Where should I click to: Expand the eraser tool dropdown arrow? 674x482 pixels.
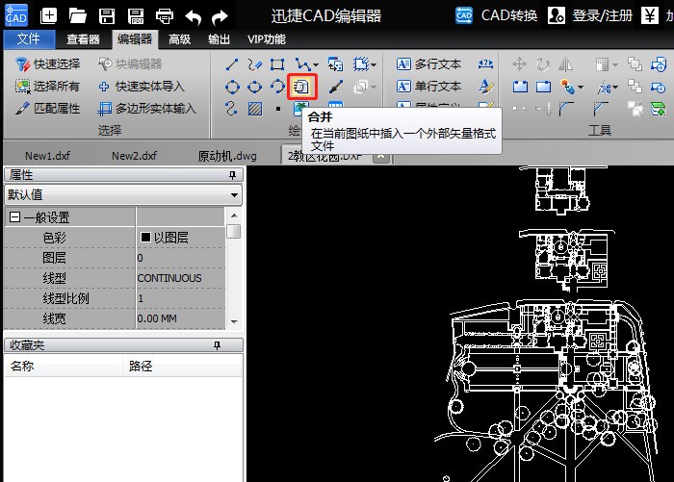(581, 88)
